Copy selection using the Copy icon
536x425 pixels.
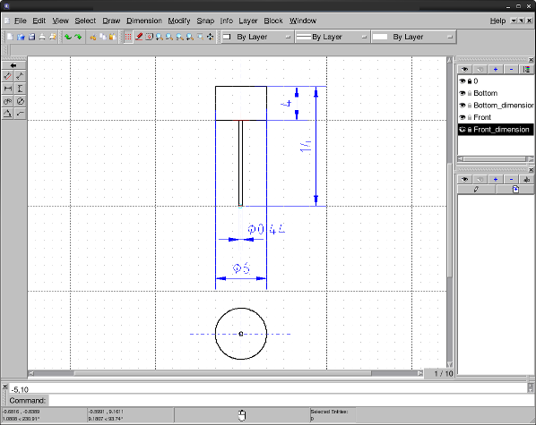coord(102,37)
